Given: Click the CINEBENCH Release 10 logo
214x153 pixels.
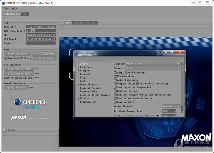Looking at the screenshot, I should 30,104.
